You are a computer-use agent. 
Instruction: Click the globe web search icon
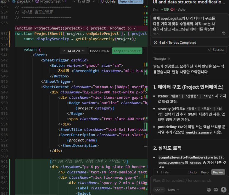point(209,190)
